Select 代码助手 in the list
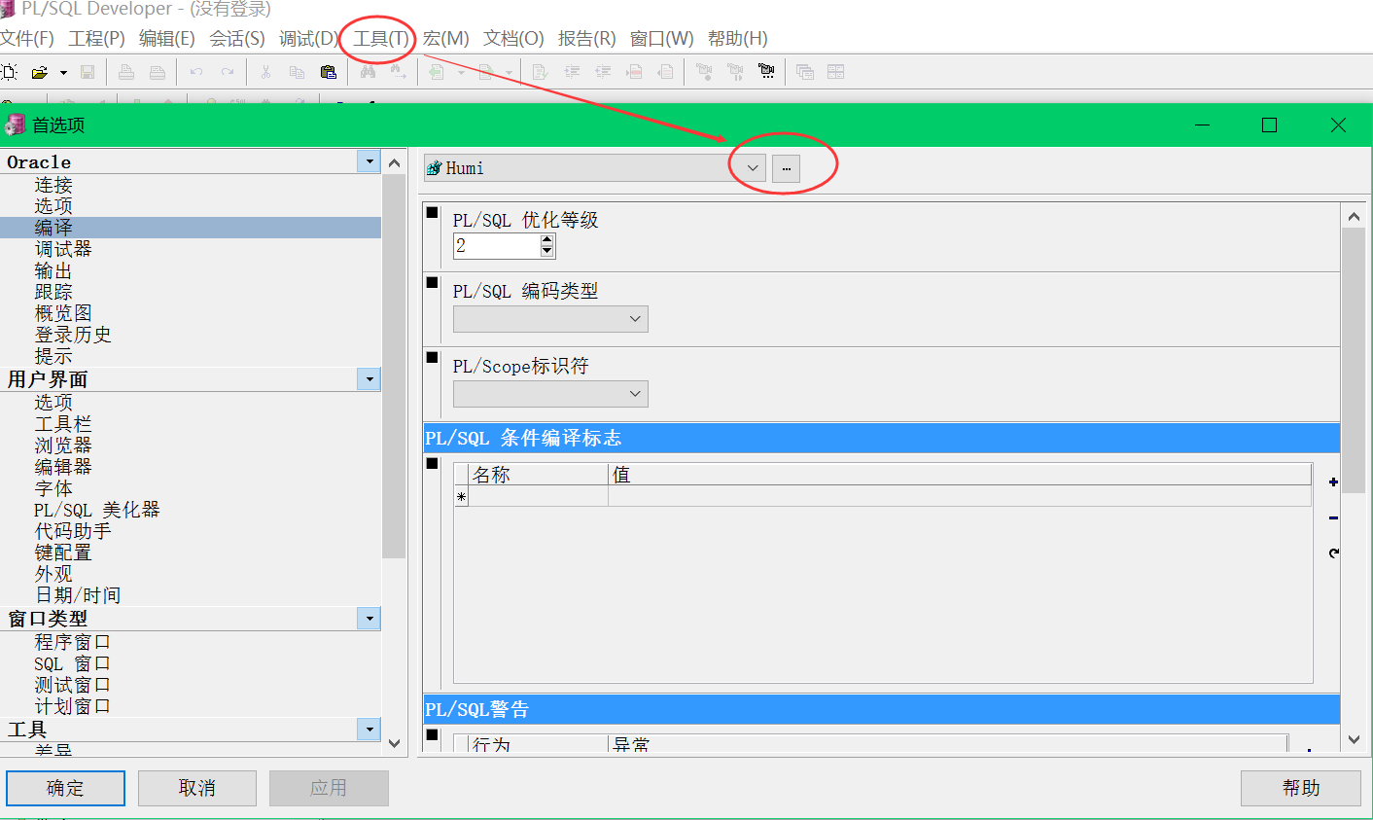This screenshot has height=820, width=1373. coord(73,531)
